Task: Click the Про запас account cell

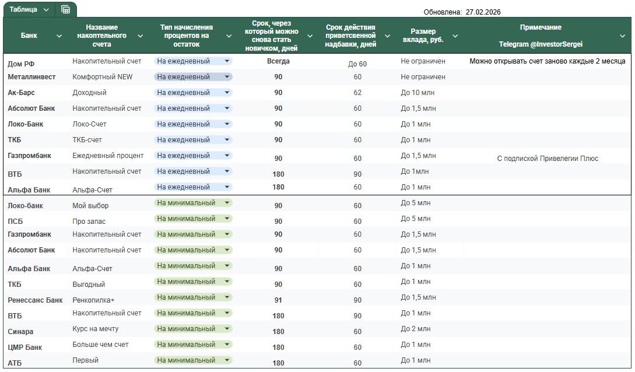Action: tap(89, 222)
